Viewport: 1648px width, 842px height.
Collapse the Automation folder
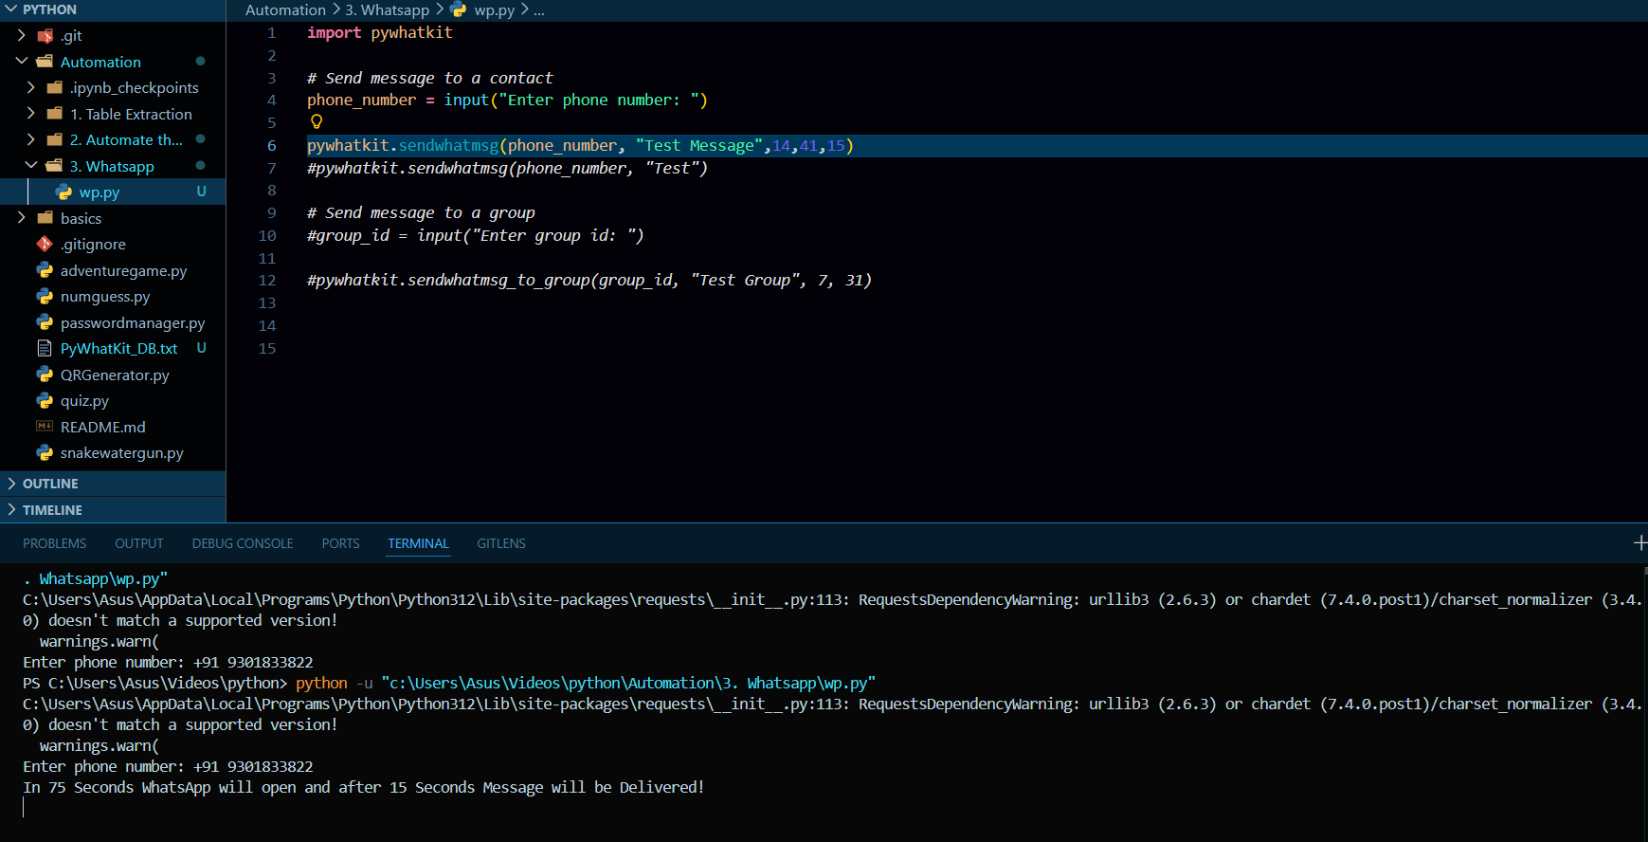click(22, 62)
